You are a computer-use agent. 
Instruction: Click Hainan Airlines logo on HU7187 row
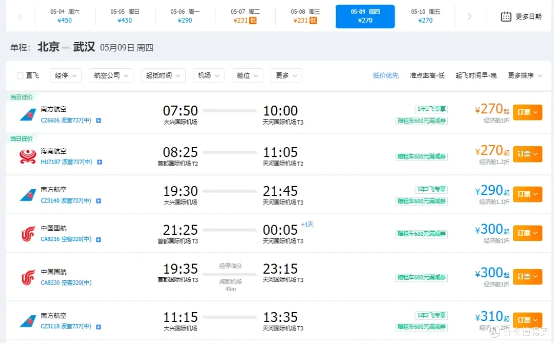28,156
